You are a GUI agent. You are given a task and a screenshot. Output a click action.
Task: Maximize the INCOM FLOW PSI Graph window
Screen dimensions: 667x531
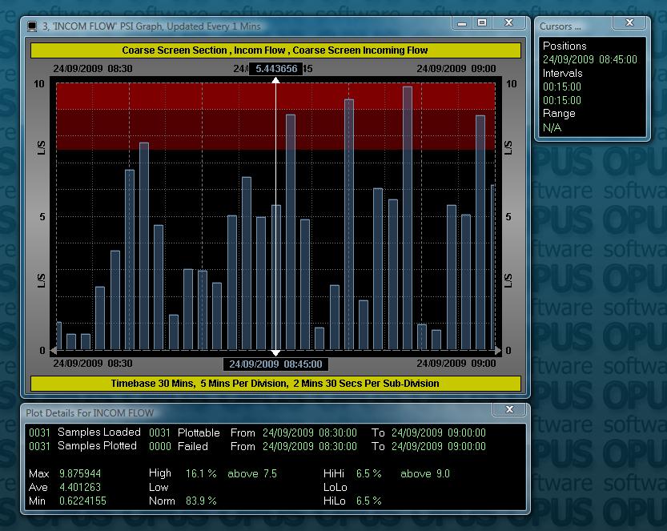point(482,23)
